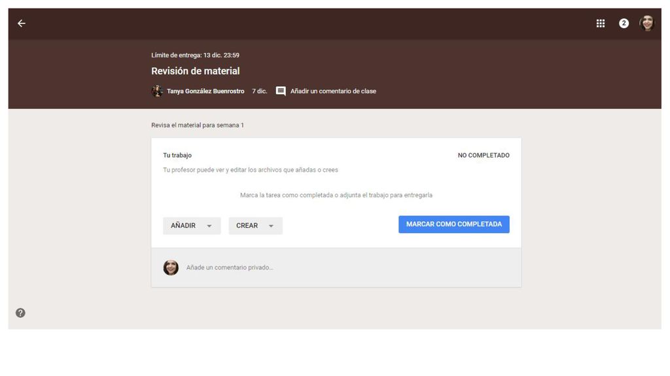Open the Google apps grid icon
The image size is (670, 376).
(601, 23)
